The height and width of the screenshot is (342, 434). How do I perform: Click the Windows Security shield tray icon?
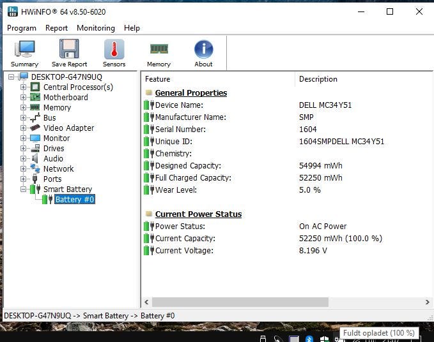(324, 339)
